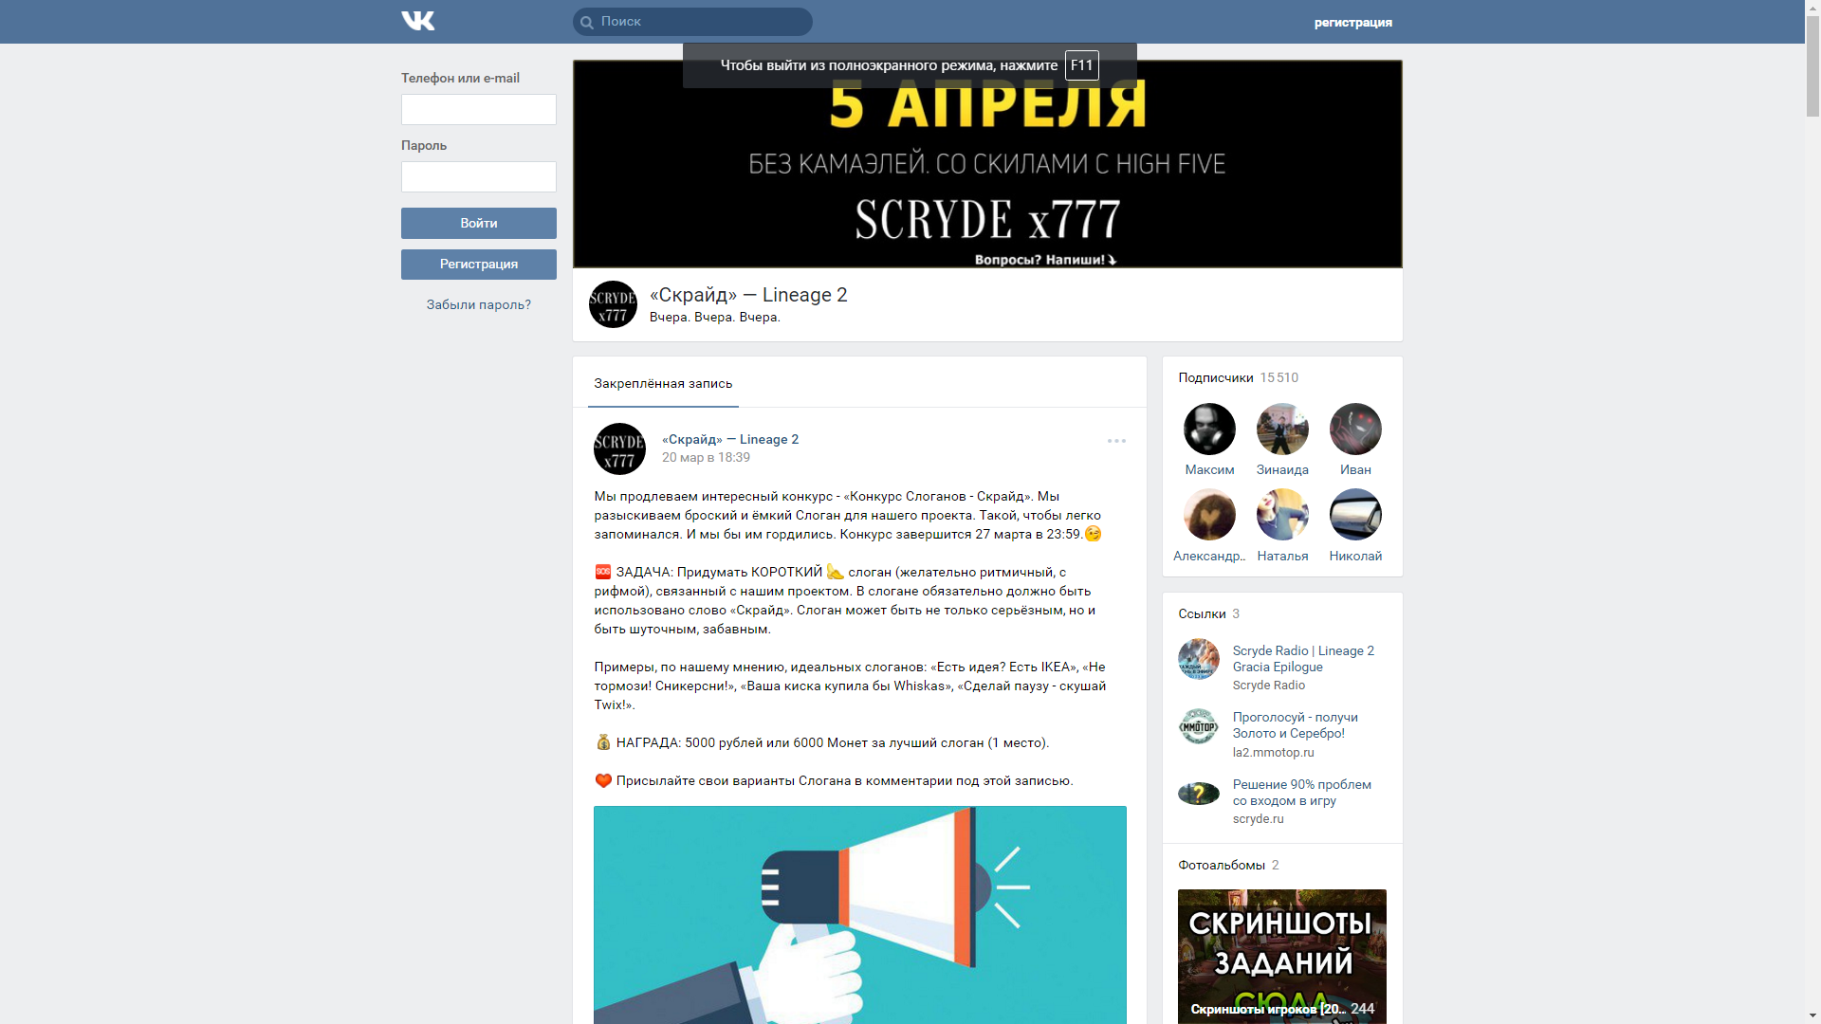Open subscriber Максим's avatar
The image size is (1821, 1024).
coord(1209,429)
